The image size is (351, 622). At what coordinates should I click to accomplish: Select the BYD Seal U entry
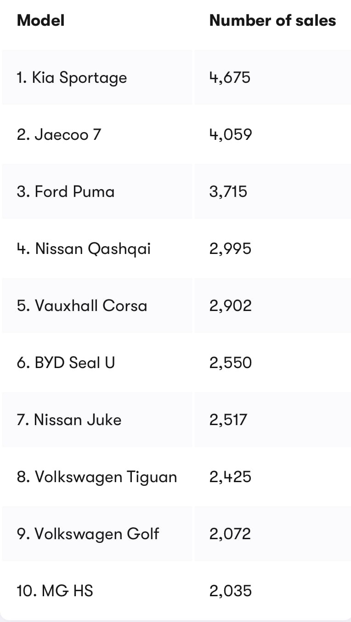pyautogui.click(x=66, y=363)
